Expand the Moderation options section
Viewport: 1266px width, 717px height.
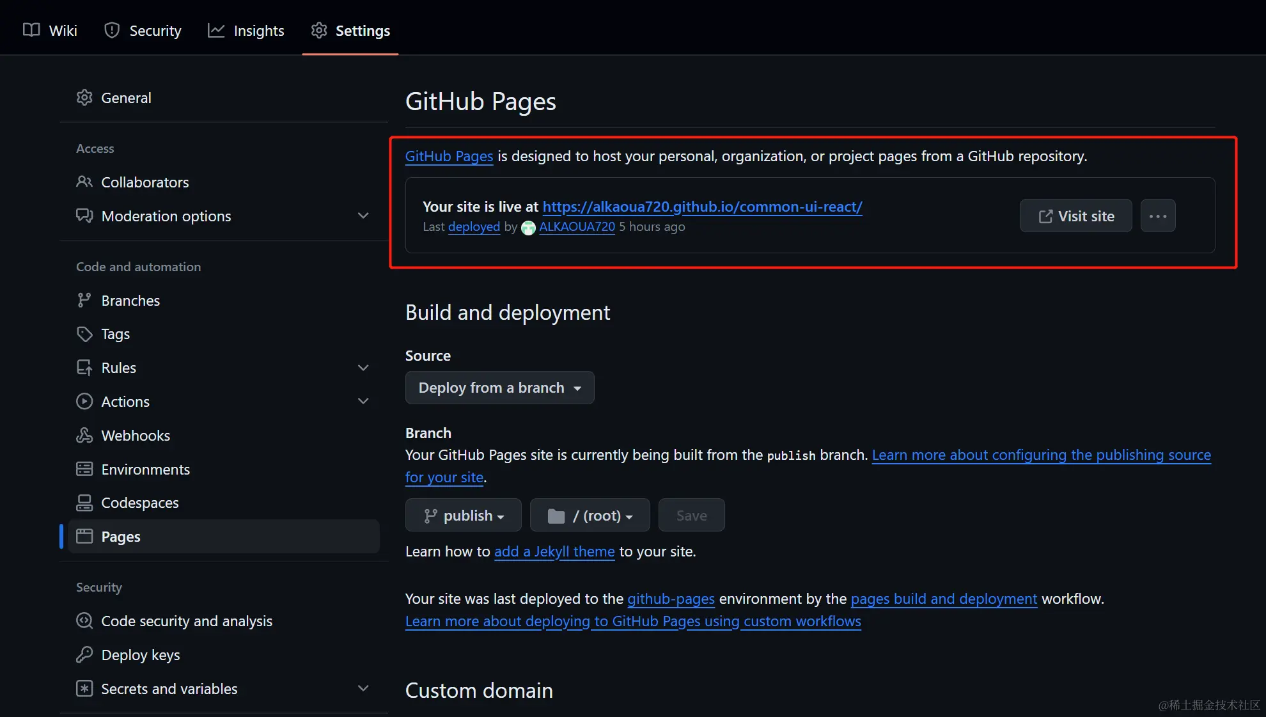coord(363,216)
